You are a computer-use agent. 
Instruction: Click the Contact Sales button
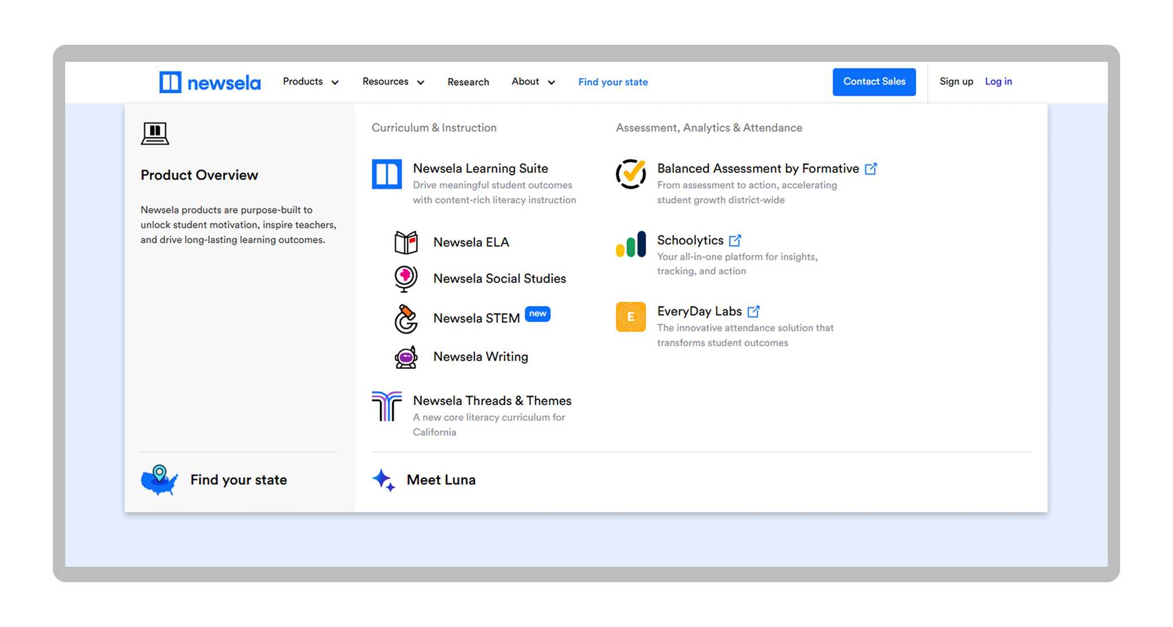point(874,81)
